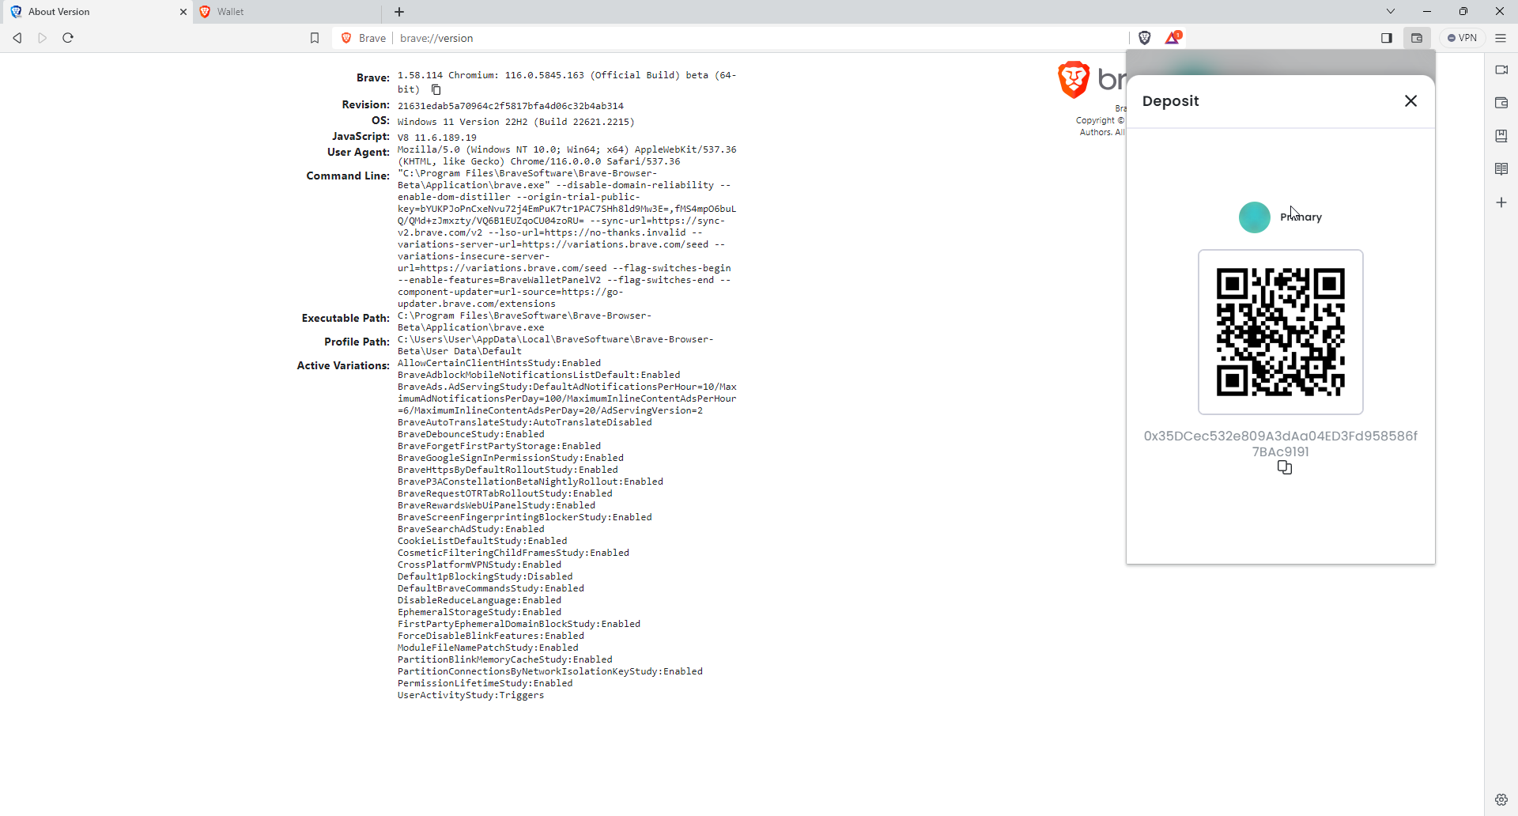Image resolution: width=1518 pixels, height=816 pixels.
Task: Click the Brave Shields icon in address bar
Action: (1146, 38)
